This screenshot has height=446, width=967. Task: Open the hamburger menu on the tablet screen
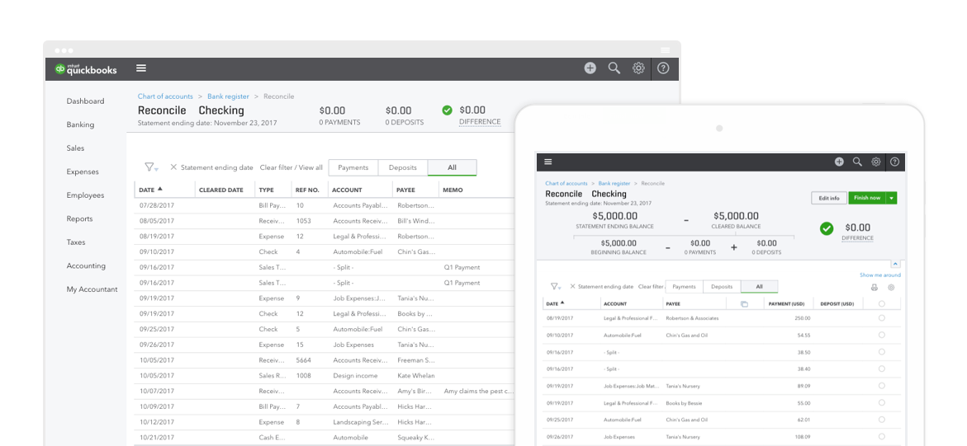[x=547, y=162]
